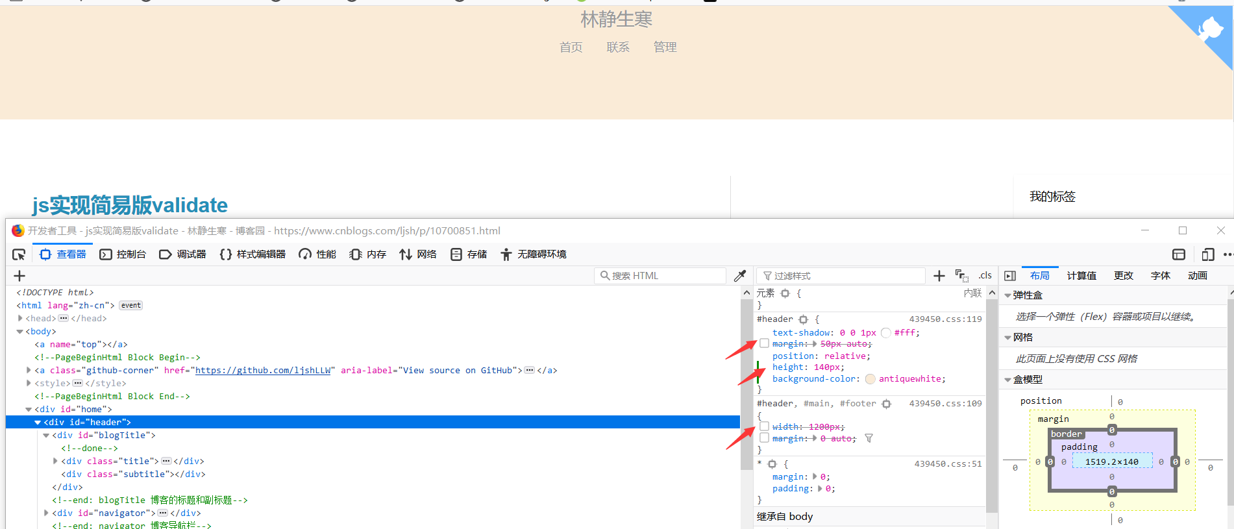1234x529 pixels.
Task: Expand margin shorthand in the * rule
Action: coord(815,477)
